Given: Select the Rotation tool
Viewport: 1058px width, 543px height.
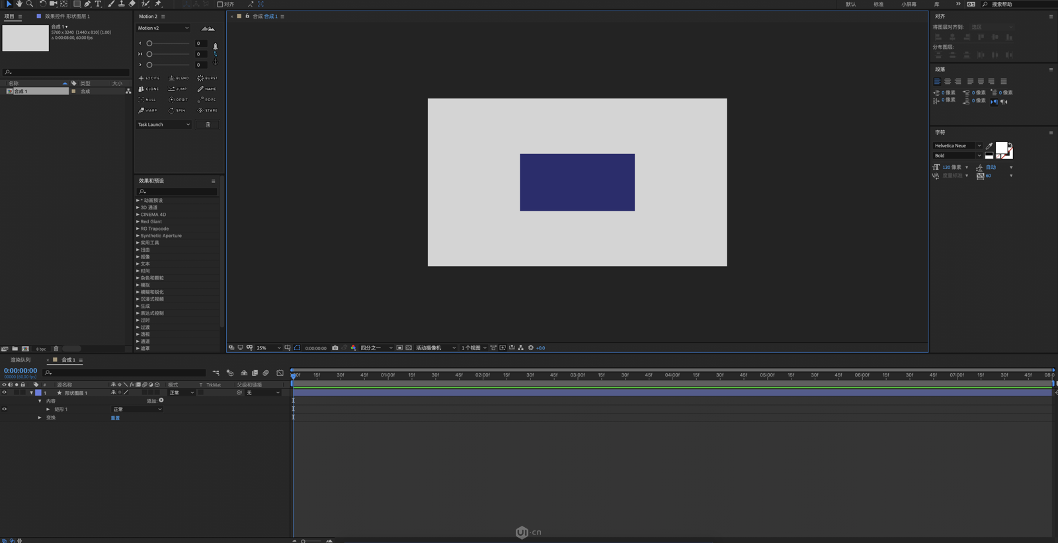Looking at the screenshot, I should tap(42, 4).
